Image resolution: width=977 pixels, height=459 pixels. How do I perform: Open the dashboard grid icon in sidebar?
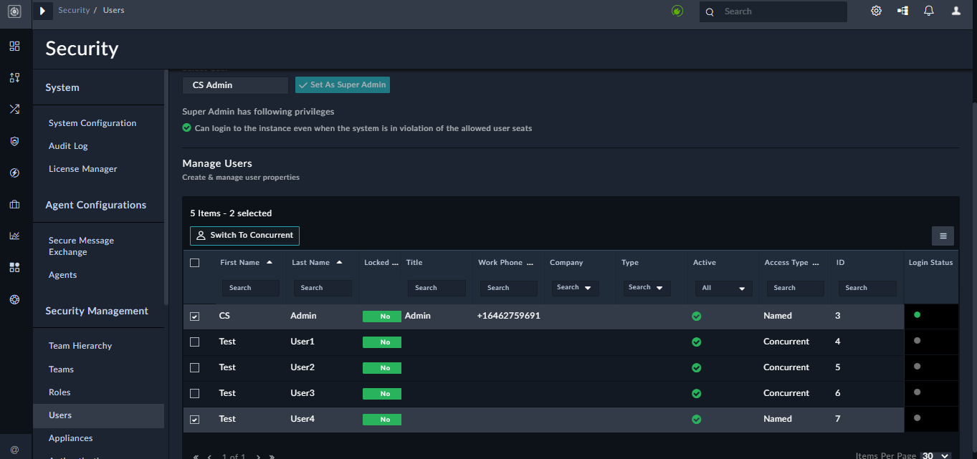(14, 46)
